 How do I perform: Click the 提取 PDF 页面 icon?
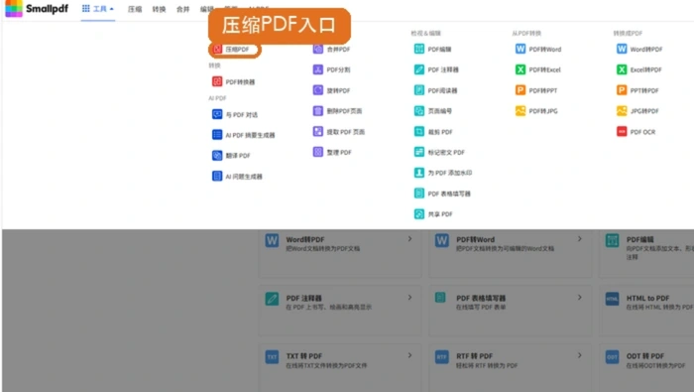[x=318, y=131]
